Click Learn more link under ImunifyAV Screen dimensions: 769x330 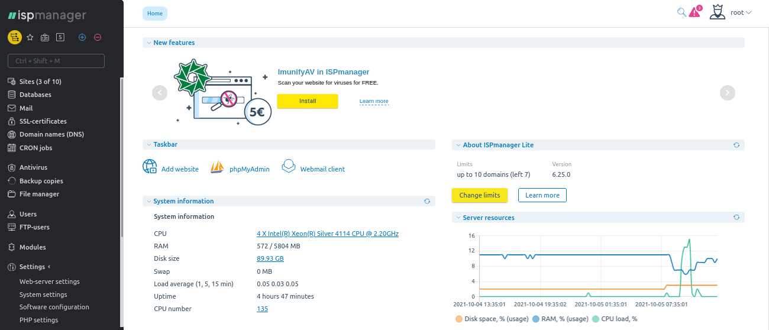click(374, 101)
